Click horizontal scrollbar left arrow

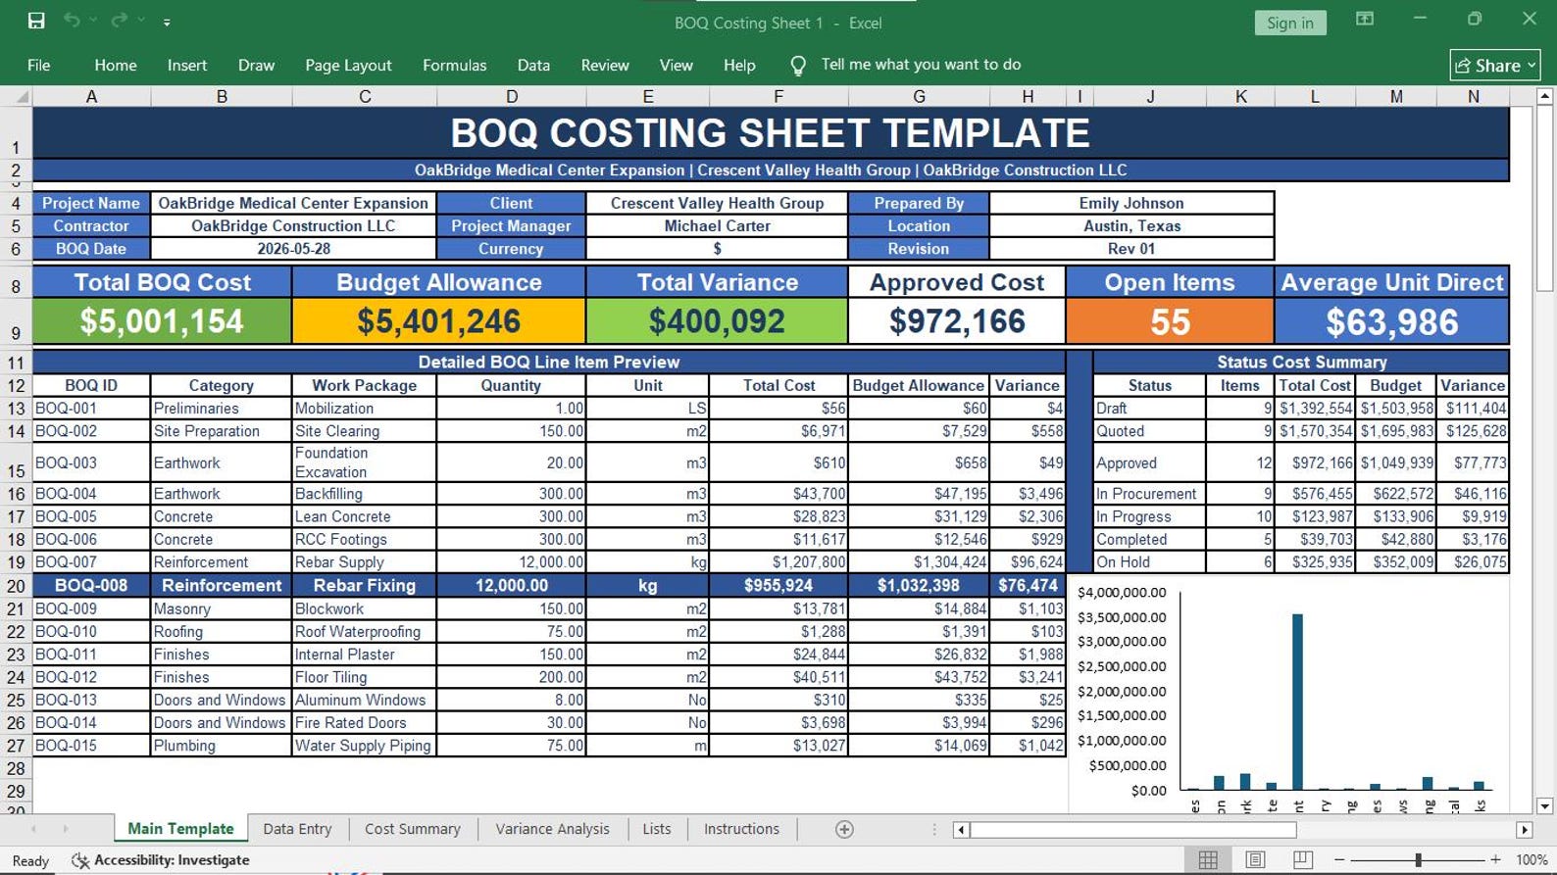(x=961, y=830)
